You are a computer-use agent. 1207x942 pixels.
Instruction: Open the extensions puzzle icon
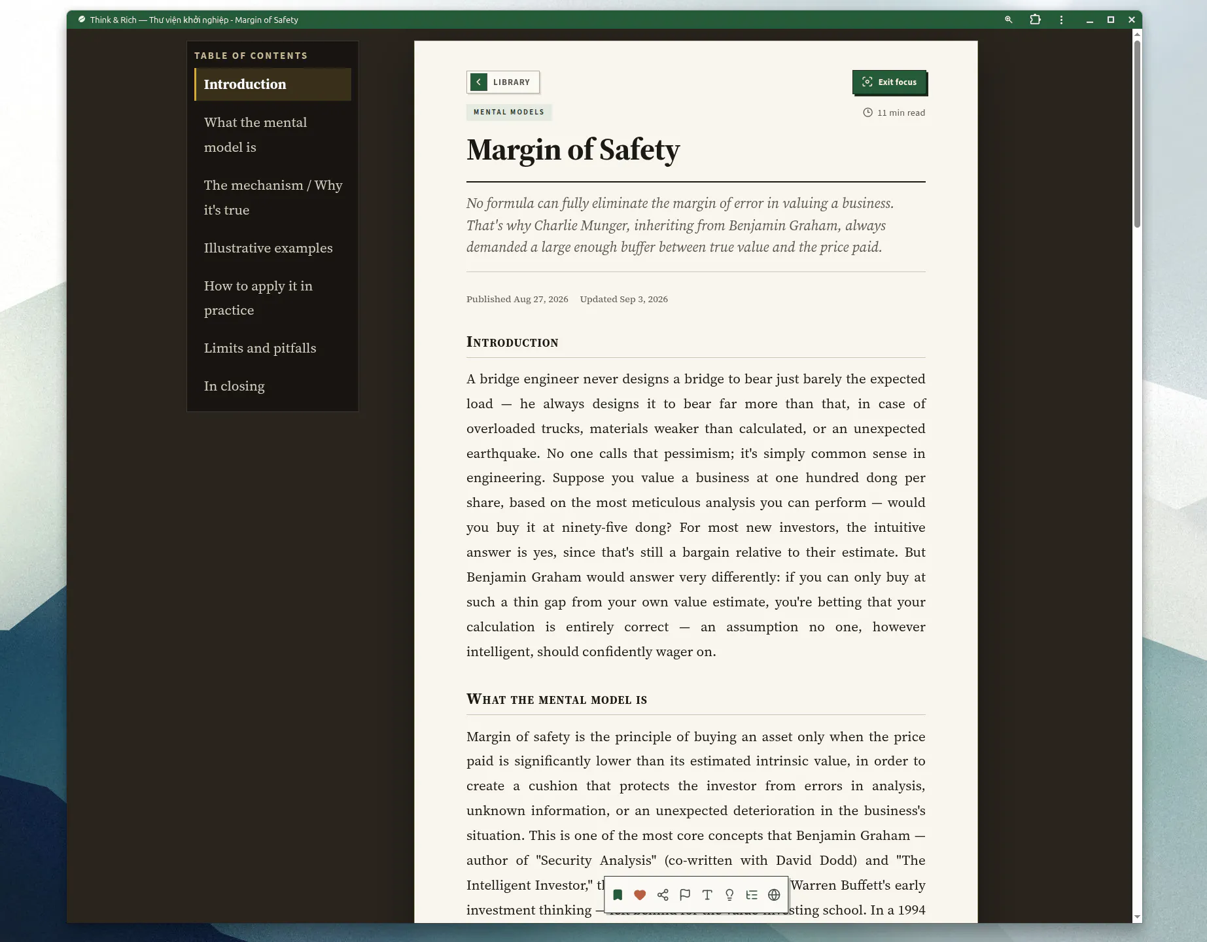1035,20
